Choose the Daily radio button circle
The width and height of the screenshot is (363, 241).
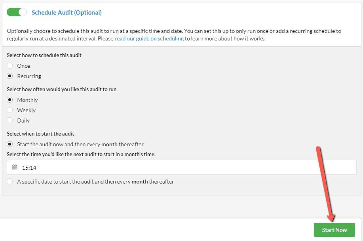coord(10,120)
